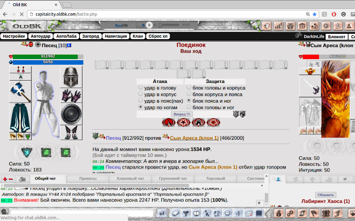Open the Навигация menu
Image resolution: width=355 pixels, height=221 pixels.
(x=116, y=36)
